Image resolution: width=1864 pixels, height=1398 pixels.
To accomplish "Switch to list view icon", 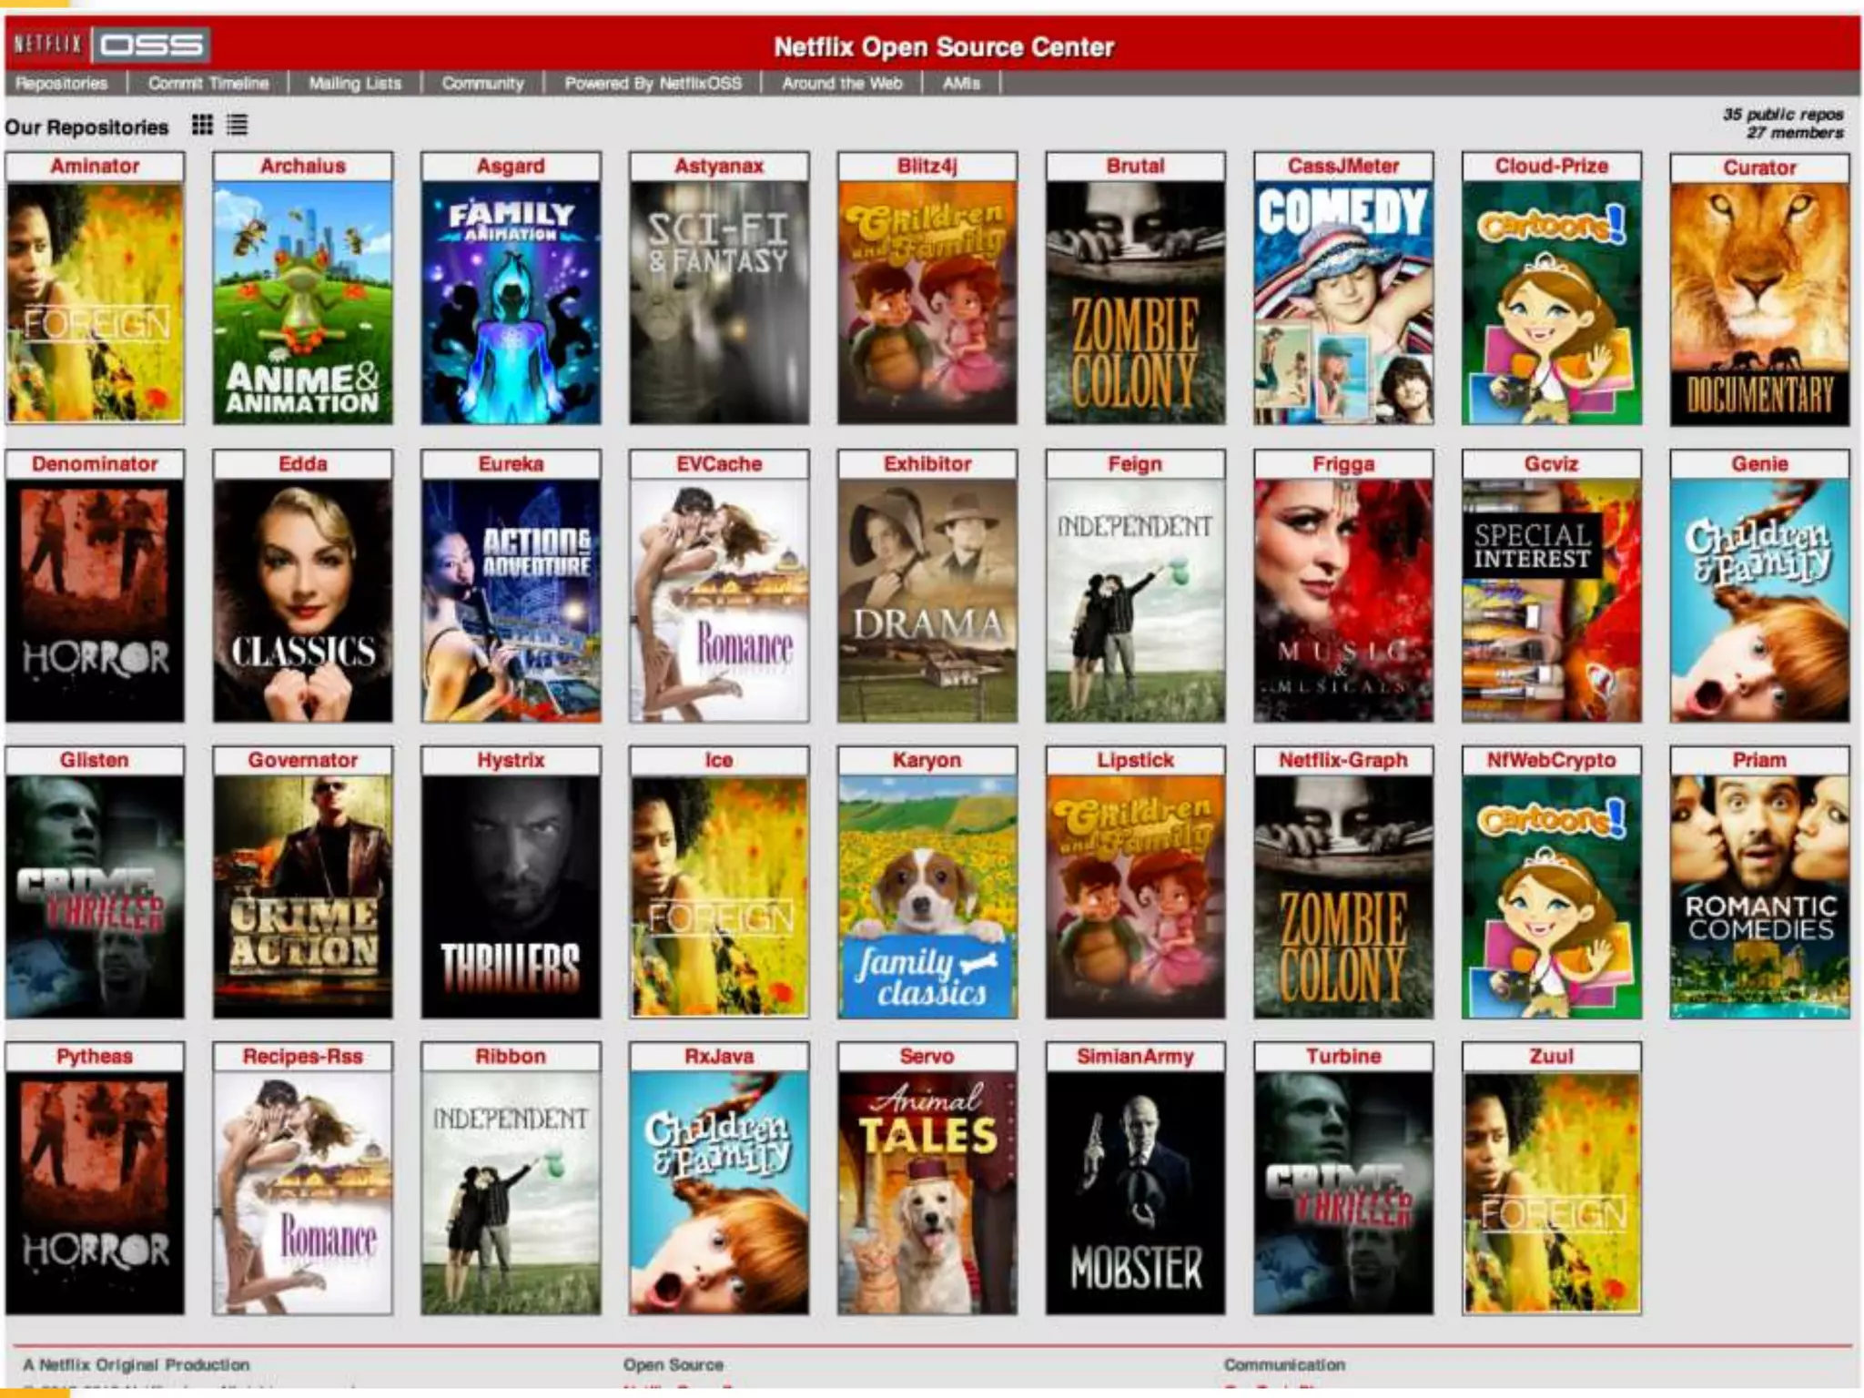I will [x=237, y=126].
